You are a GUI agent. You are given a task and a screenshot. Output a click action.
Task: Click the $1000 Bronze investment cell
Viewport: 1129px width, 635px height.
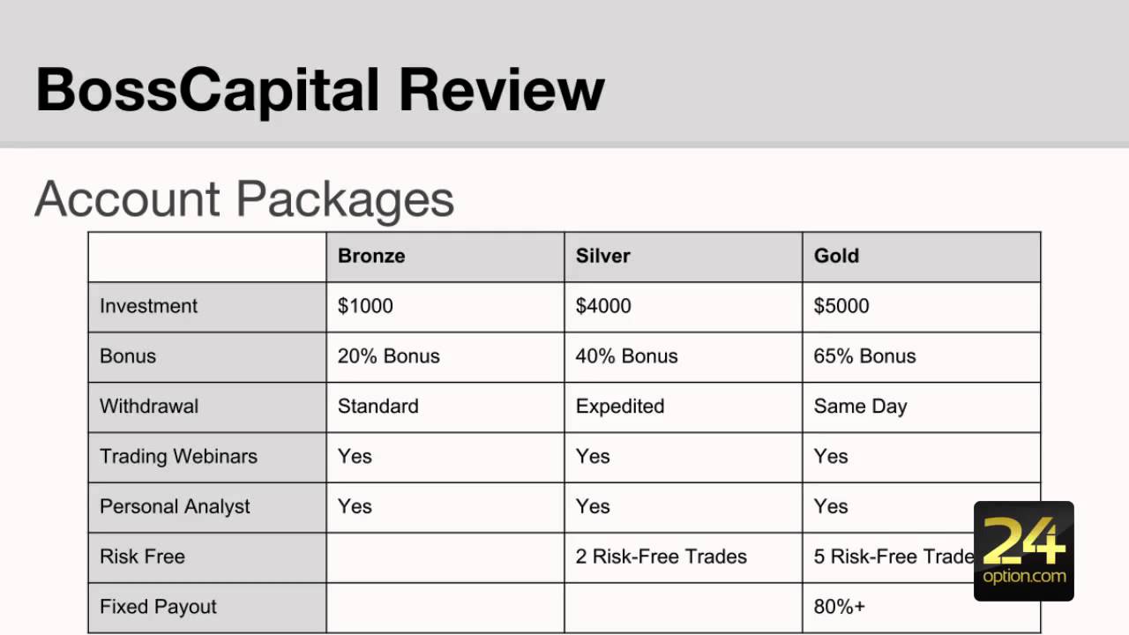[365, 306]
